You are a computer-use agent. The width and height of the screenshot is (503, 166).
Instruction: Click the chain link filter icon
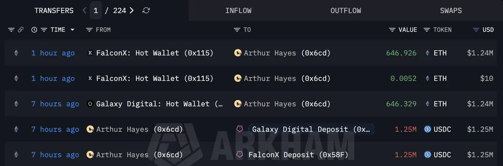click(21, 30)
